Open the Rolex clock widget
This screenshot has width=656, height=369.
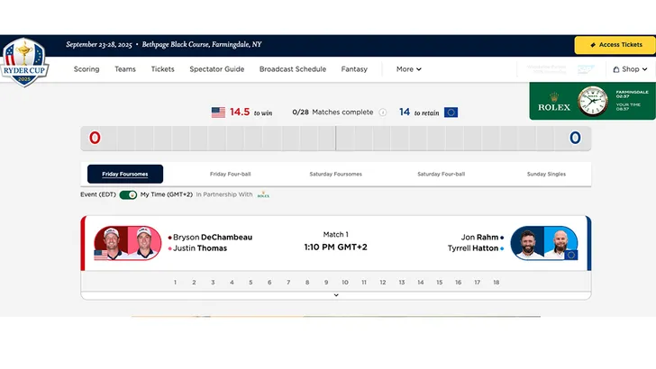[x=592, y=101]
